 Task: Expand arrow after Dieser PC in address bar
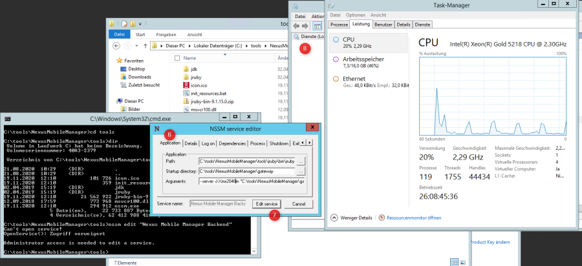pyautogui.click(x=190, y=46)
